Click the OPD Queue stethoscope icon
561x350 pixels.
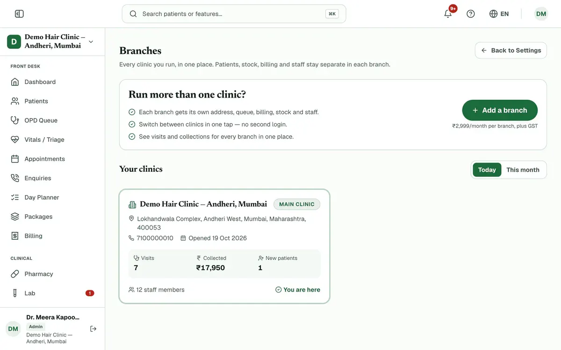tap(15, 120)
